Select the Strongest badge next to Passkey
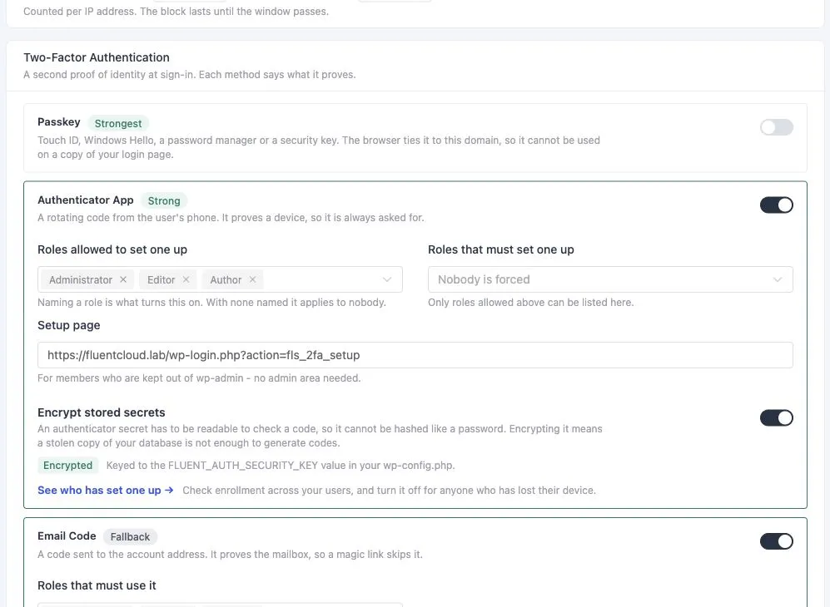Screen dimensions: 830x607 (x=118, y=124)
